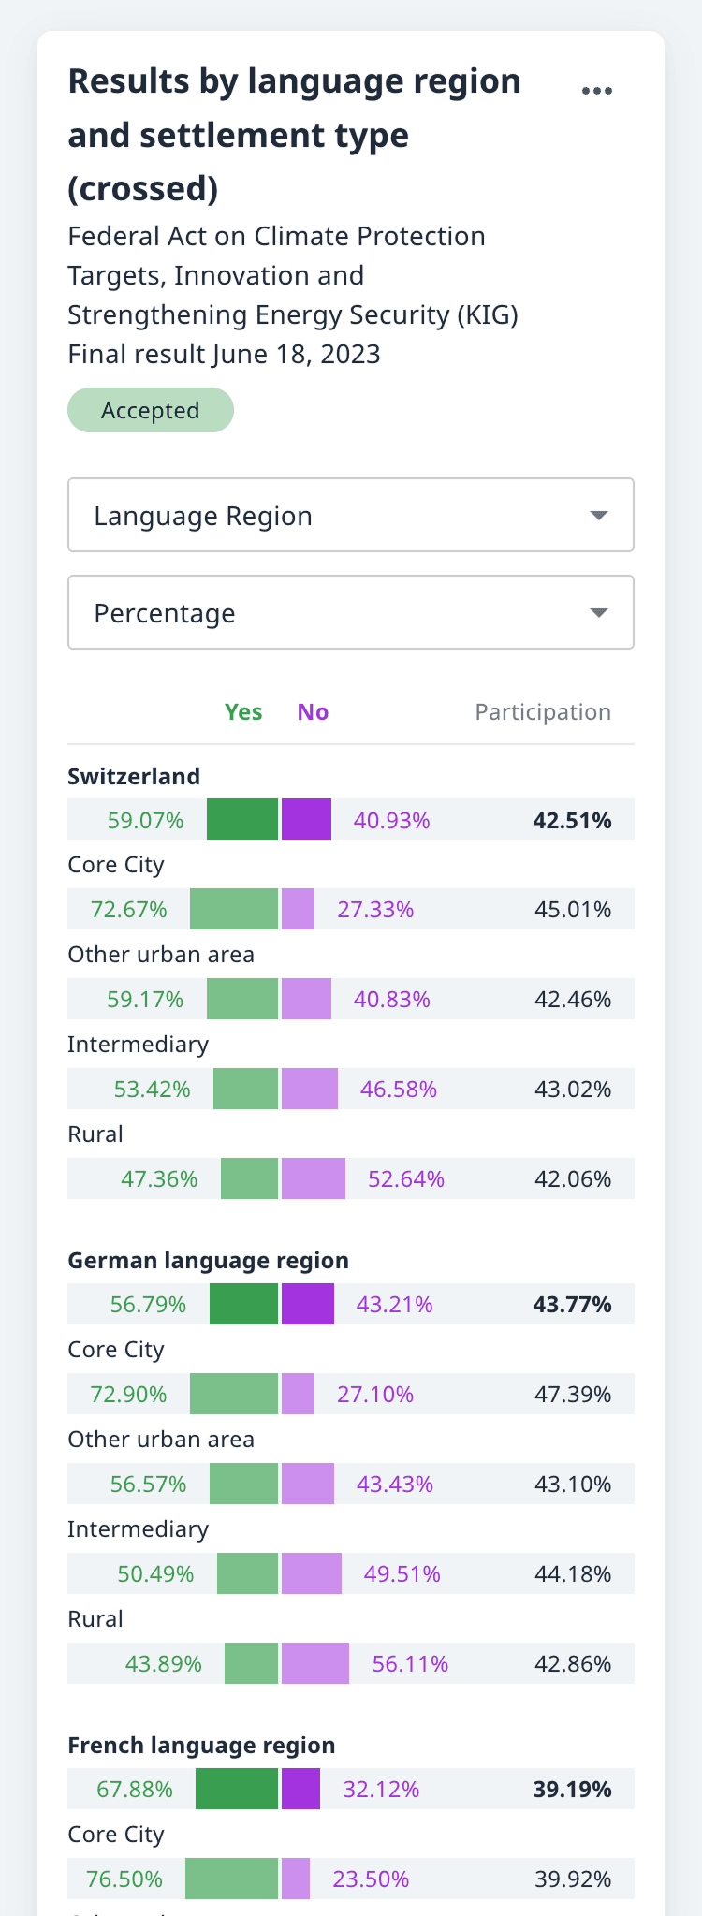The width and height of the screenshot is (702, 1916).
Task: Click Switzerland dark purple No bar
Action: 307,820
